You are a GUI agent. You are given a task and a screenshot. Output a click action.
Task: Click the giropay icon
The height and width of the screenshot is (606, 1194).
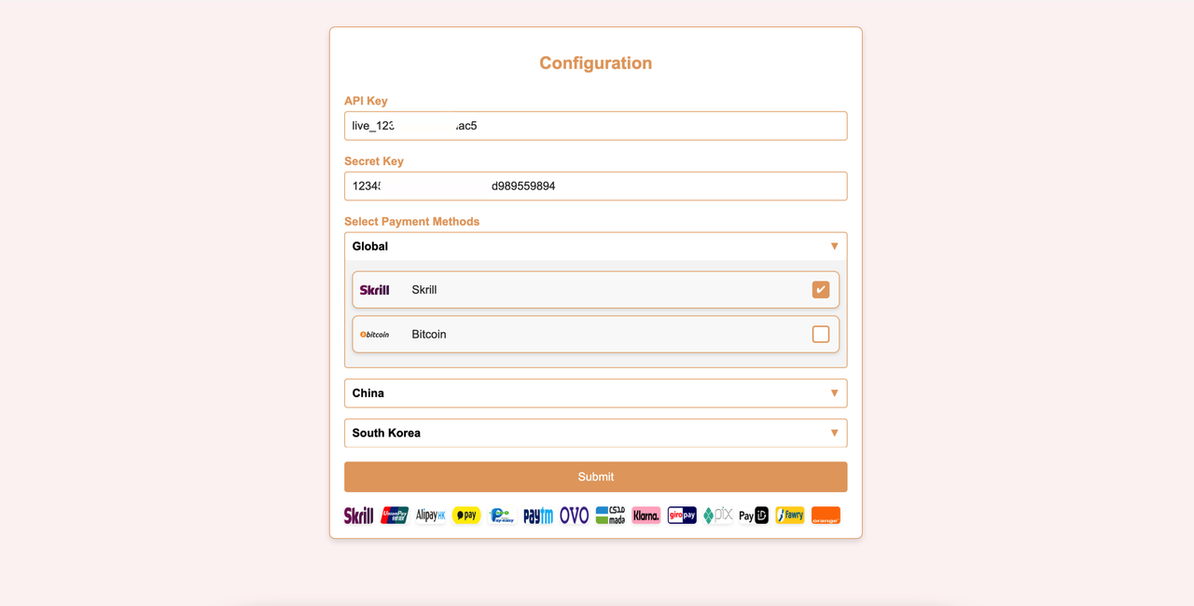click(682, 515)
